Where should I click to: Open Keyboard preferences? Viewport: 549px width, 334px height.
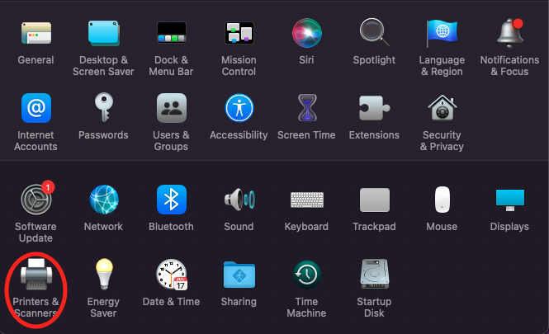(x=307, y=200)
